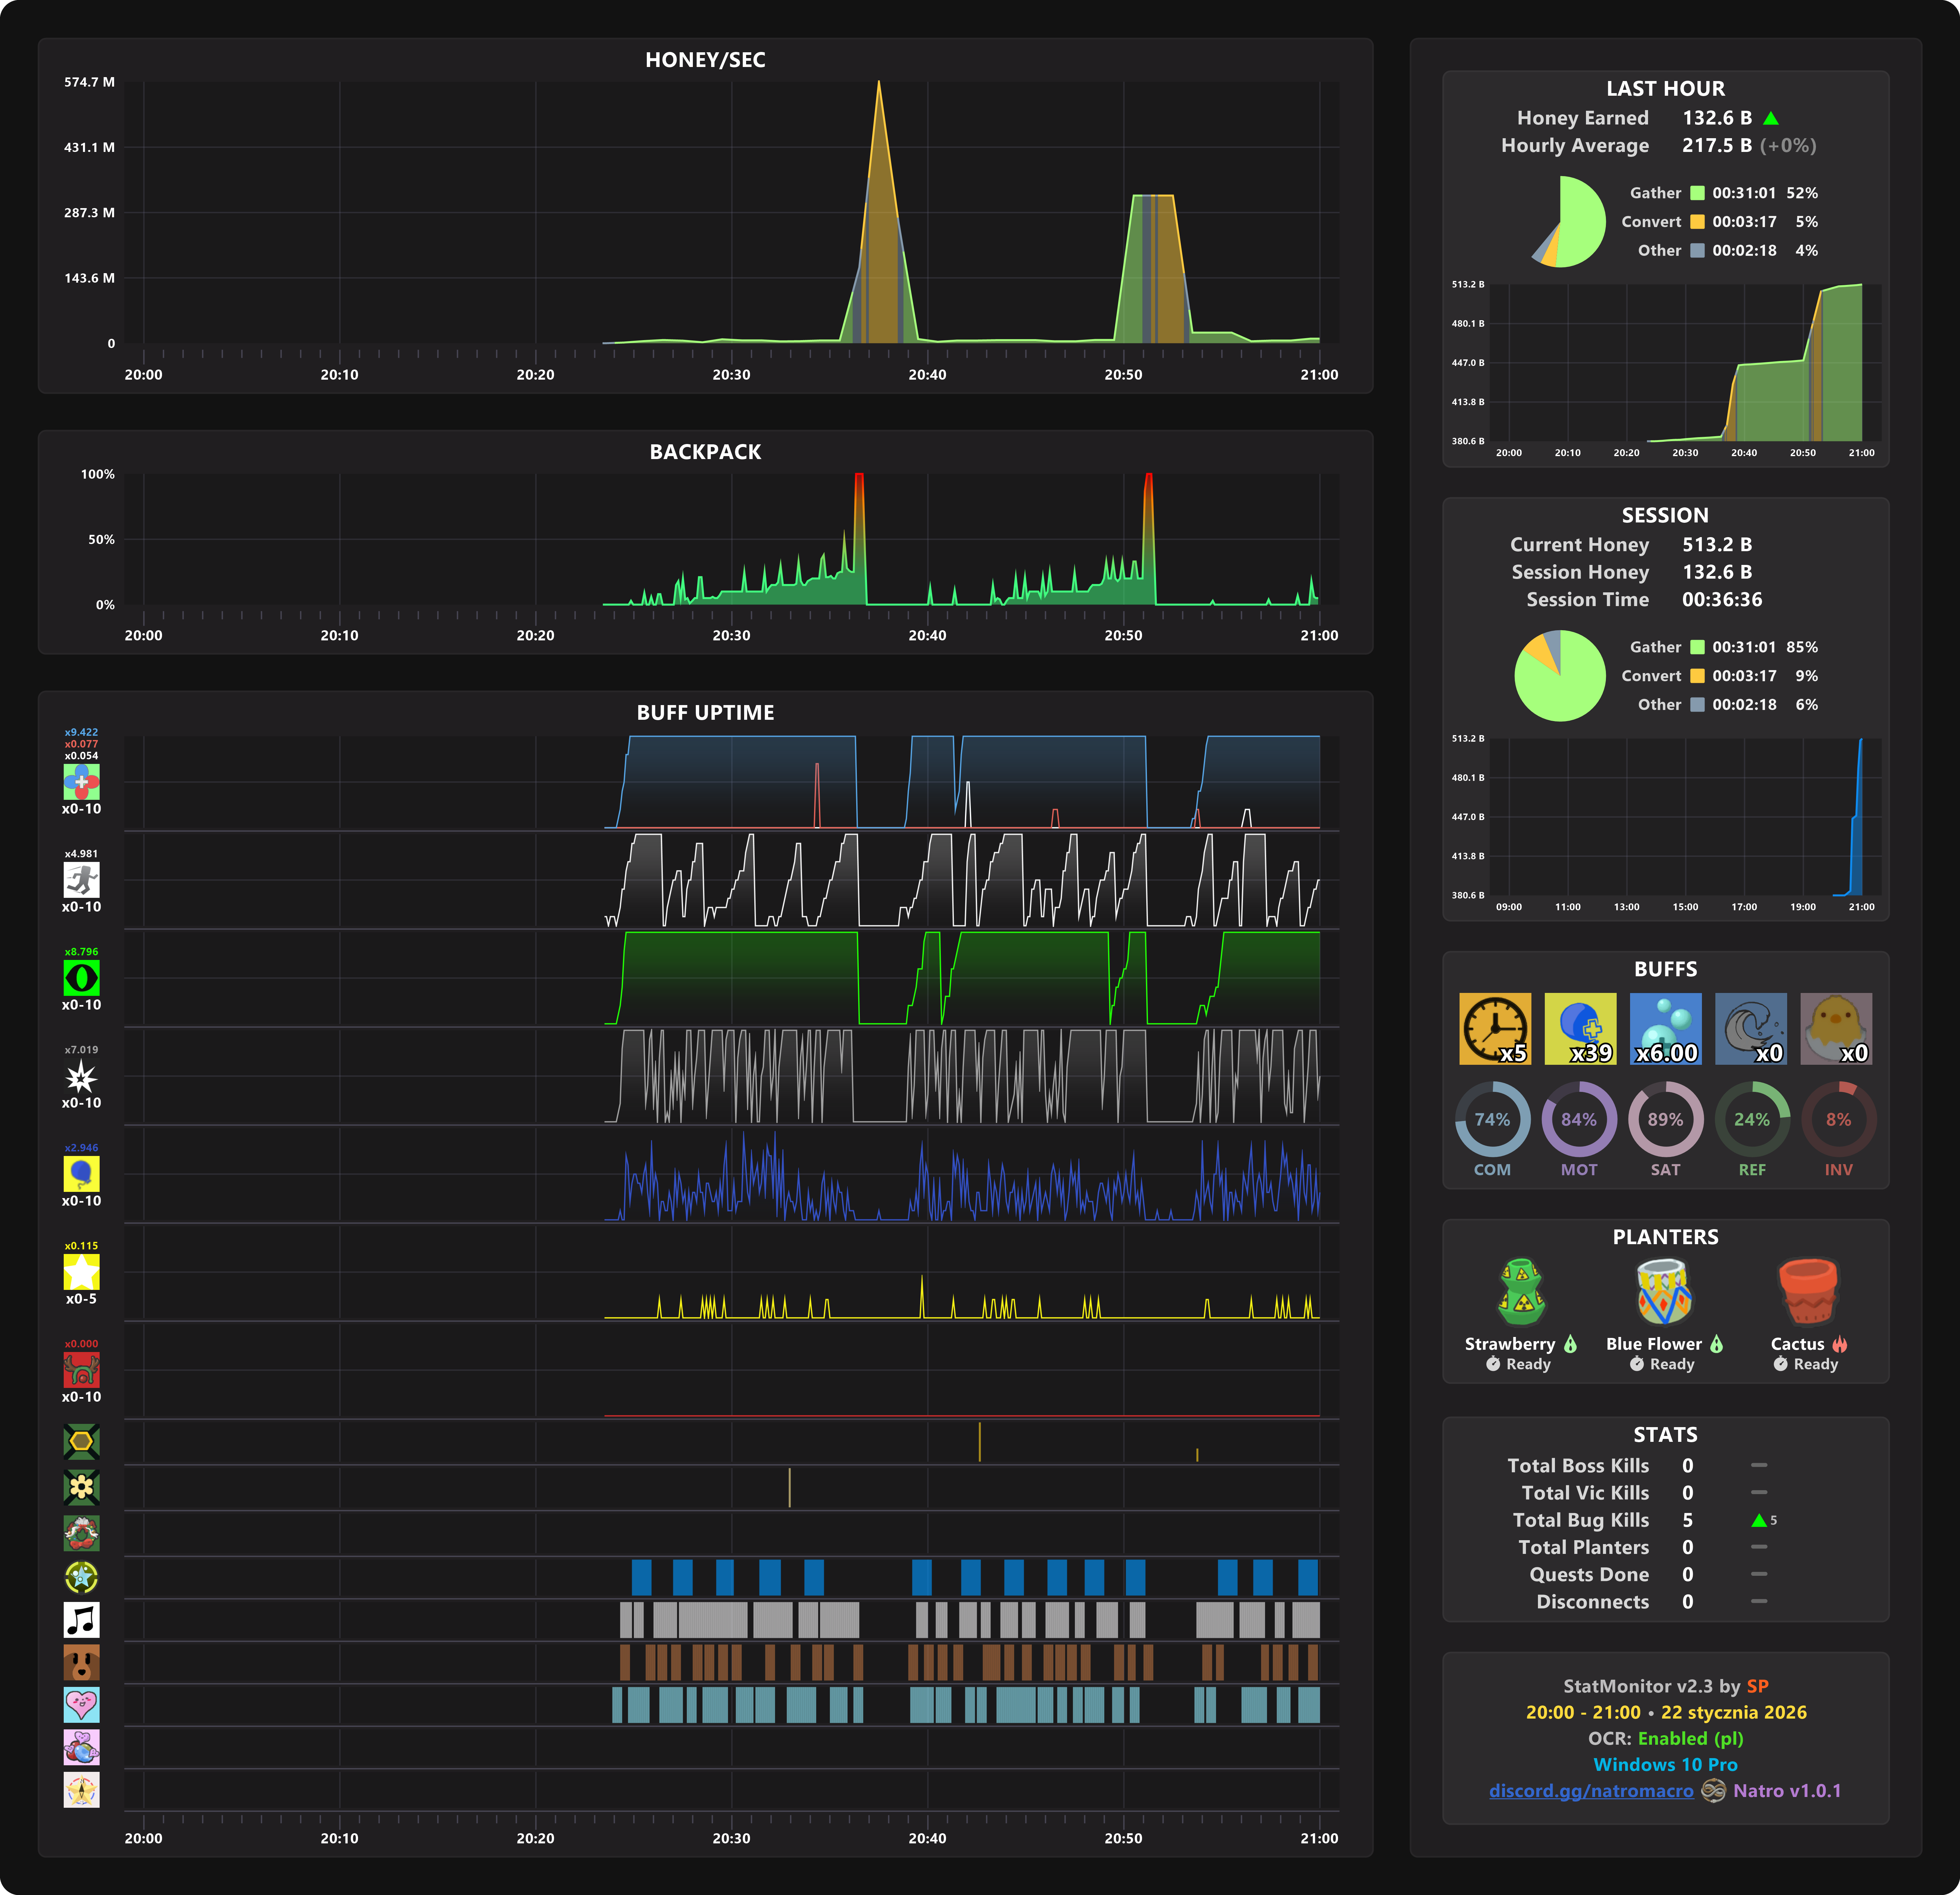Click the baby chick buff icon
The height and width of the screenshot is (1895, 1960).
pyautogui.click(x=1836, y=1028)
